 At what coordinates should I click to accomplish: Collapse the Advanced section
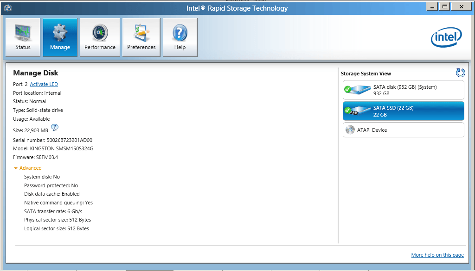pyautogui.click(x=27, y=168)
